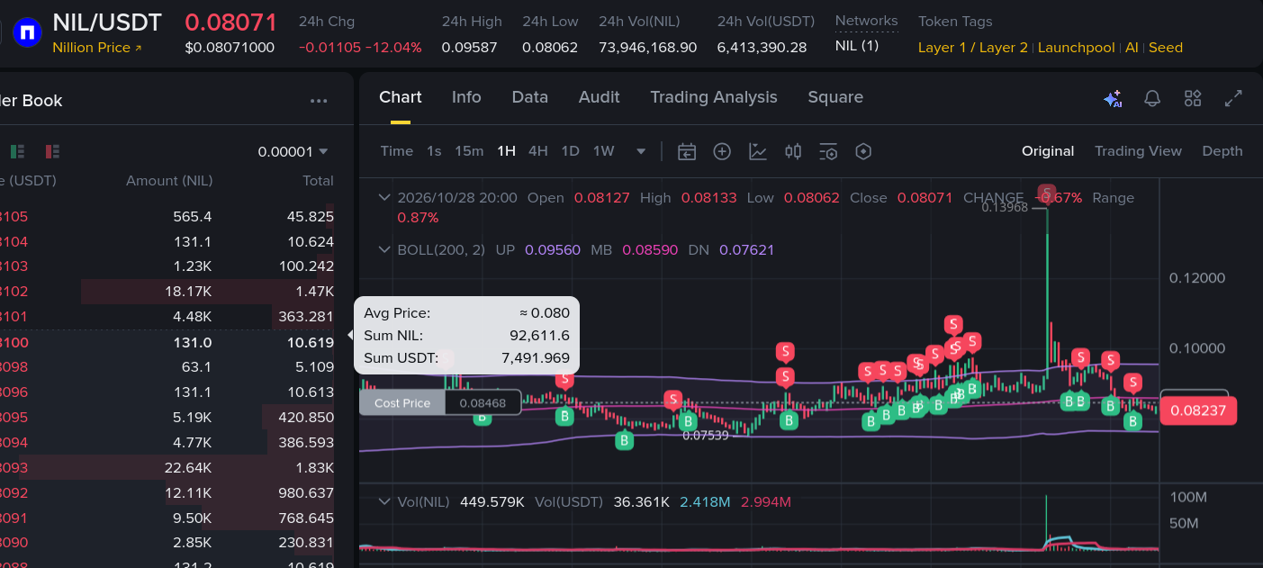The height and width of the screenshot is (568, 1263).
Task: Click the Cost Price label on chart
Action: pyautogui.click(x=402, y=402)
